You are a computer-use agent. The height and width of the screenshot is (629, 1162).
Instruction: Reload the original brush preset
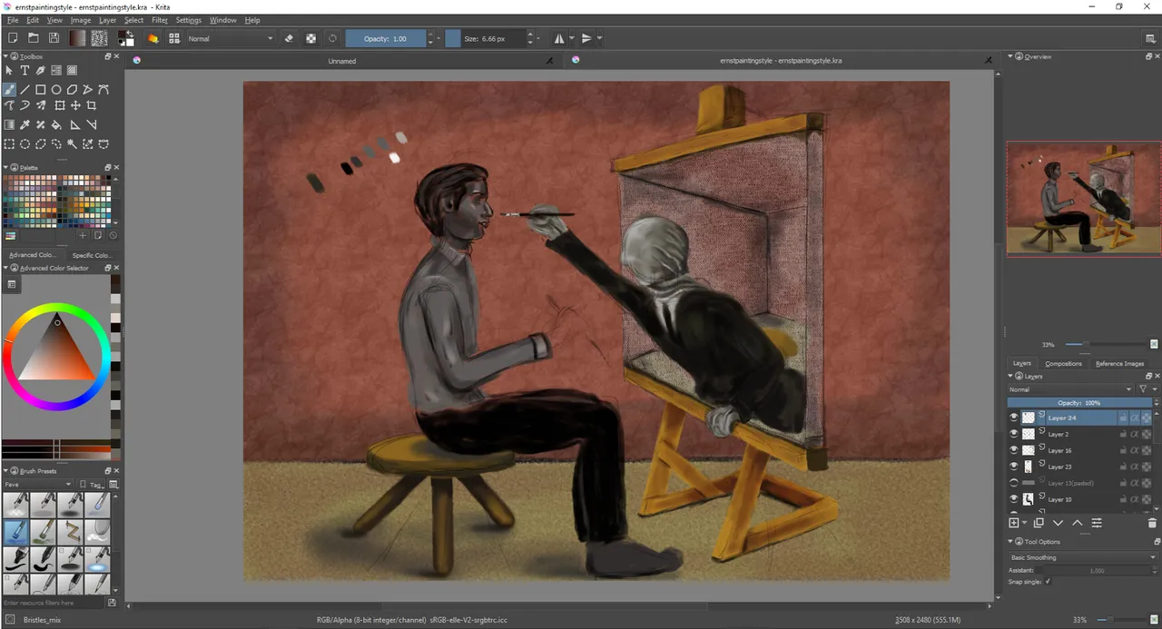[332, 38]
